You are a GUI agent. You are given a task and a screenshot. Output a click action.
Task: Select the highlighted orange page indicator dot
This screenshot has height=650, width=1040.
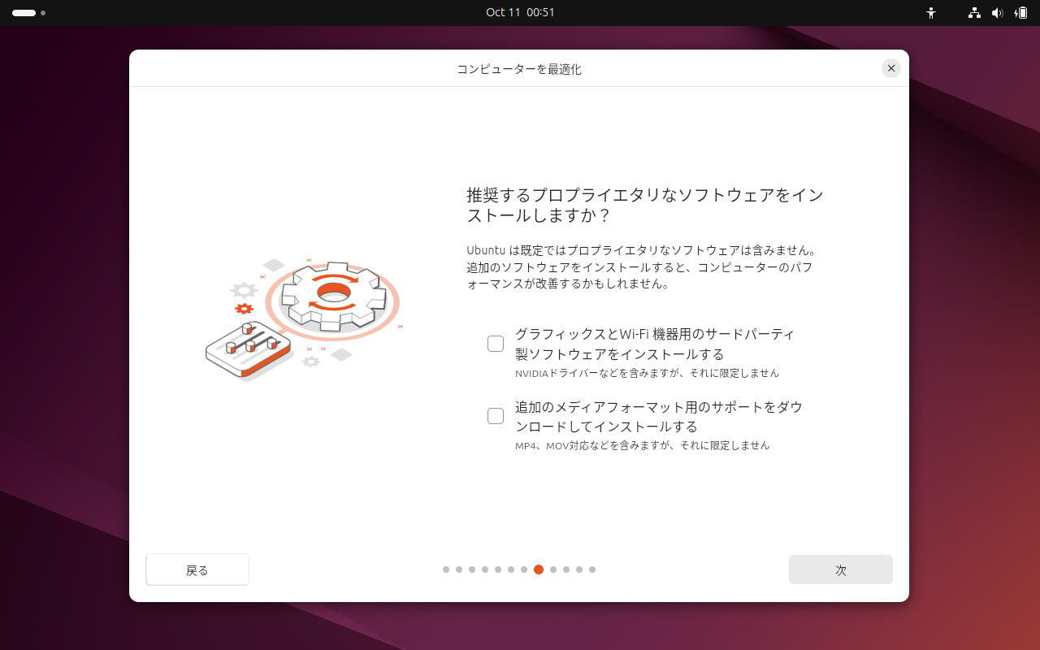[538, 570]
